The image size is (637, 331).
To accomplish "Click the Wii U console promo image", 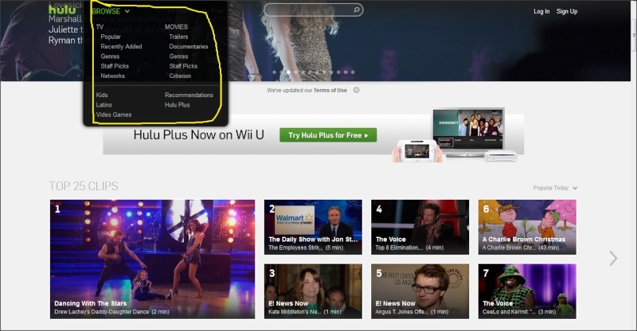I will [x=455, y=135].
